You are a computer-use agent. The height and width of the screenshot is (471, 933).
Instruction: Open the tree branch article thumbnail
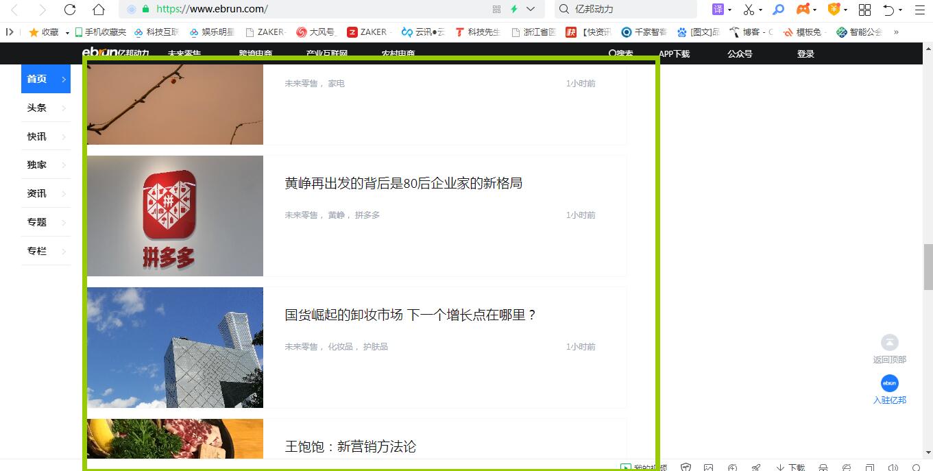click(x=175, y=104)
